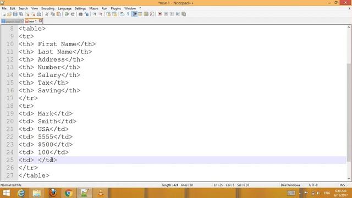This screenshot has width=352, height=198.
Task: Click the 'Ln : 25' status bar field
Action: pyautogui.click(x=218, y=185)
